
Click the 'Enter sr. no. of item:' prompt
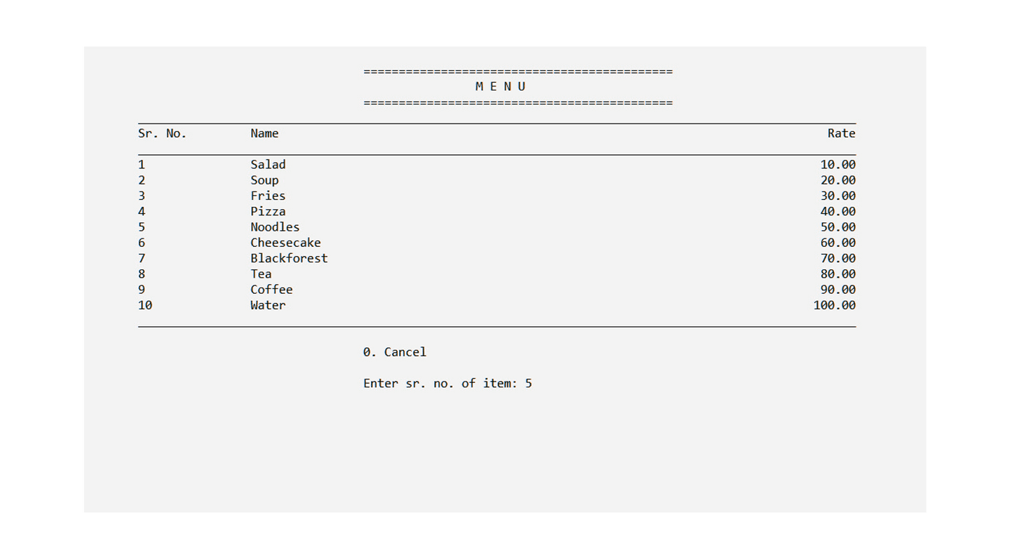pyautogui.click(x=440, y=384)
